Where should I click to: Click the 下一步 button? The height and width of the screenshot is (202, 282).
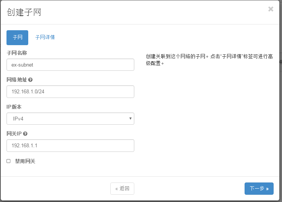259,189
